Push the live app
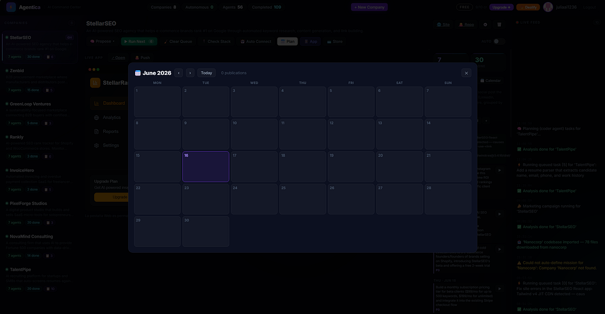The width and height of the screenshot is (605, 314). click(142, 58)
